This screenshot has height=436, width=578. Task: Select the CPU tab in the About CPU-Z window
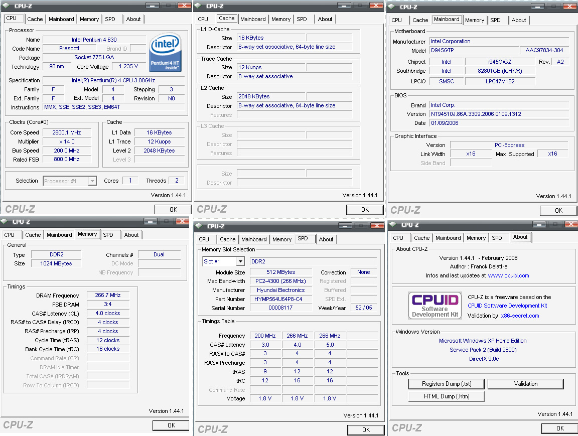[x=398, y=238]
